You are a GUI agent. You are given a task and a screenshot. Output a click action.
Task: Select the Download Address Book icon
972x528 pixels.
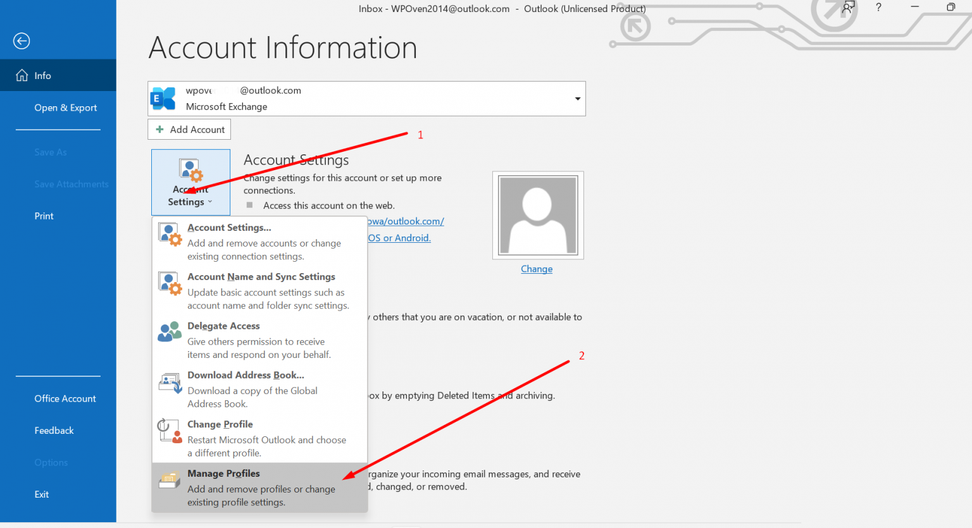169,382
